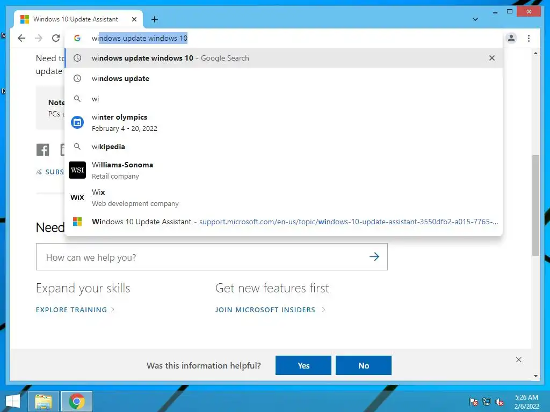
Task: Open the Chrome three-dot menu
Action: (529, 38)
